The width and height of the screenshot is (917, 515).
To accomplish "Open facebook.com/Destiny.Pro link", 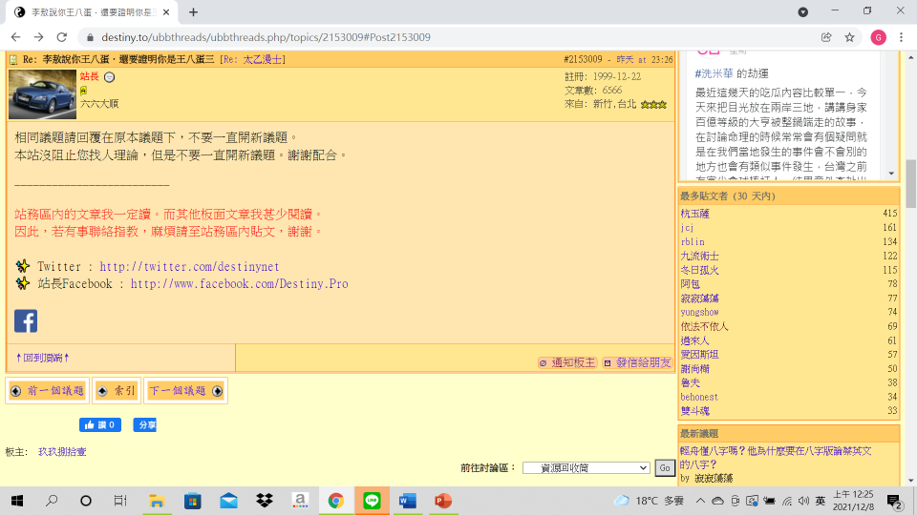I will click(x=239, y=284).
